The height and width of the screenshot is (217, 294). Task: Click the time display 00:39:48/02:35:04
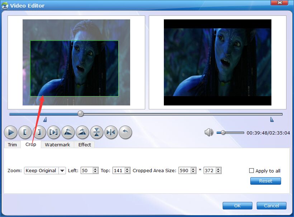[x=268, y=133]
